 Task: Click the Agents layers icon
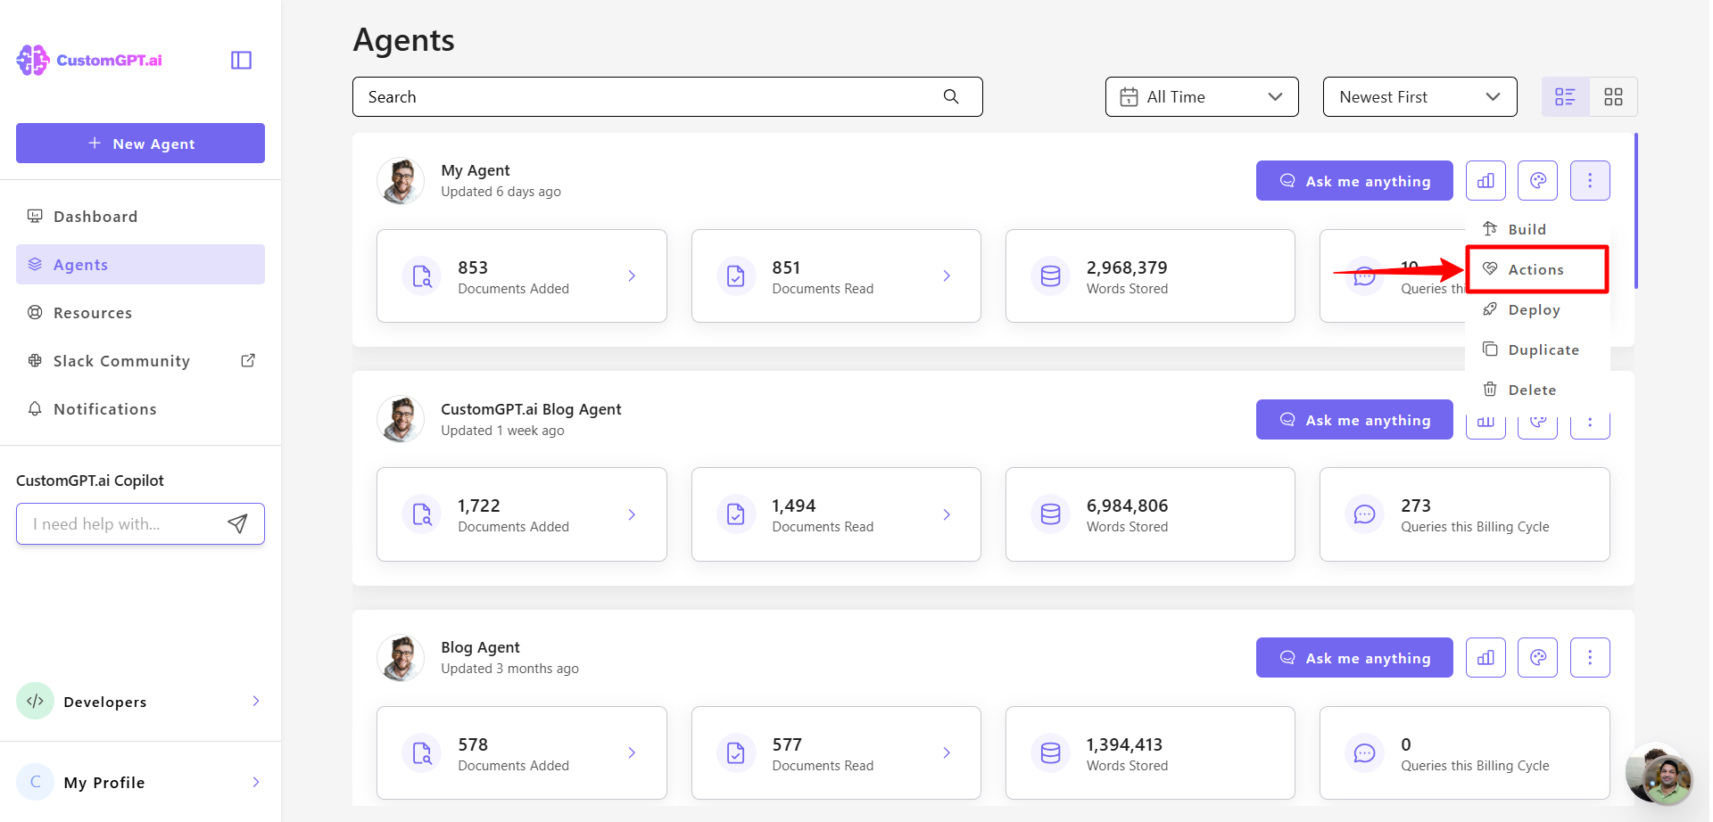click(35, 264)
